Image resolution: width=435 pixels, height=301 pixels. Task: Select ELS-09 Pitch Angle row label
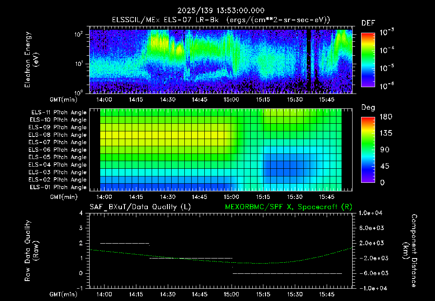coord(58,128)
